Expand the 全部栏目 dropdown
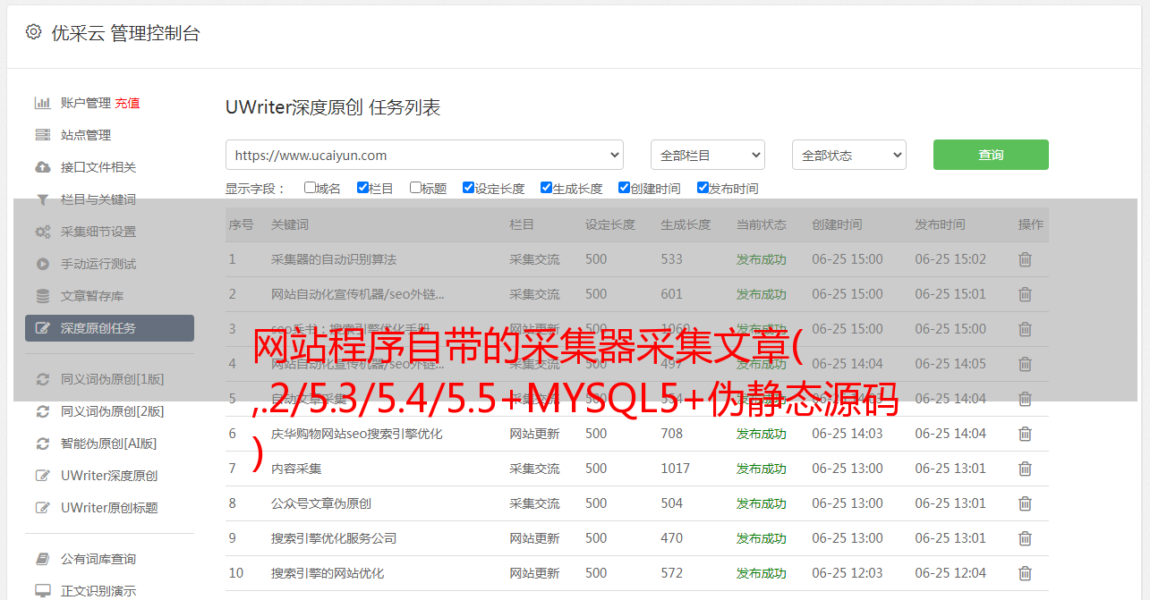 pos(708,155)
